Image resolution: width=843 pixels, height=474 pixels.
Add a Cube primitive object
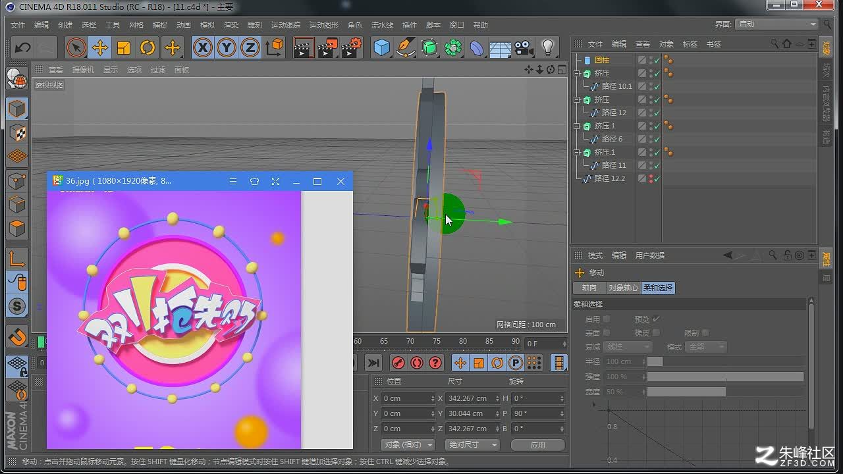click(x=382, y=47)
